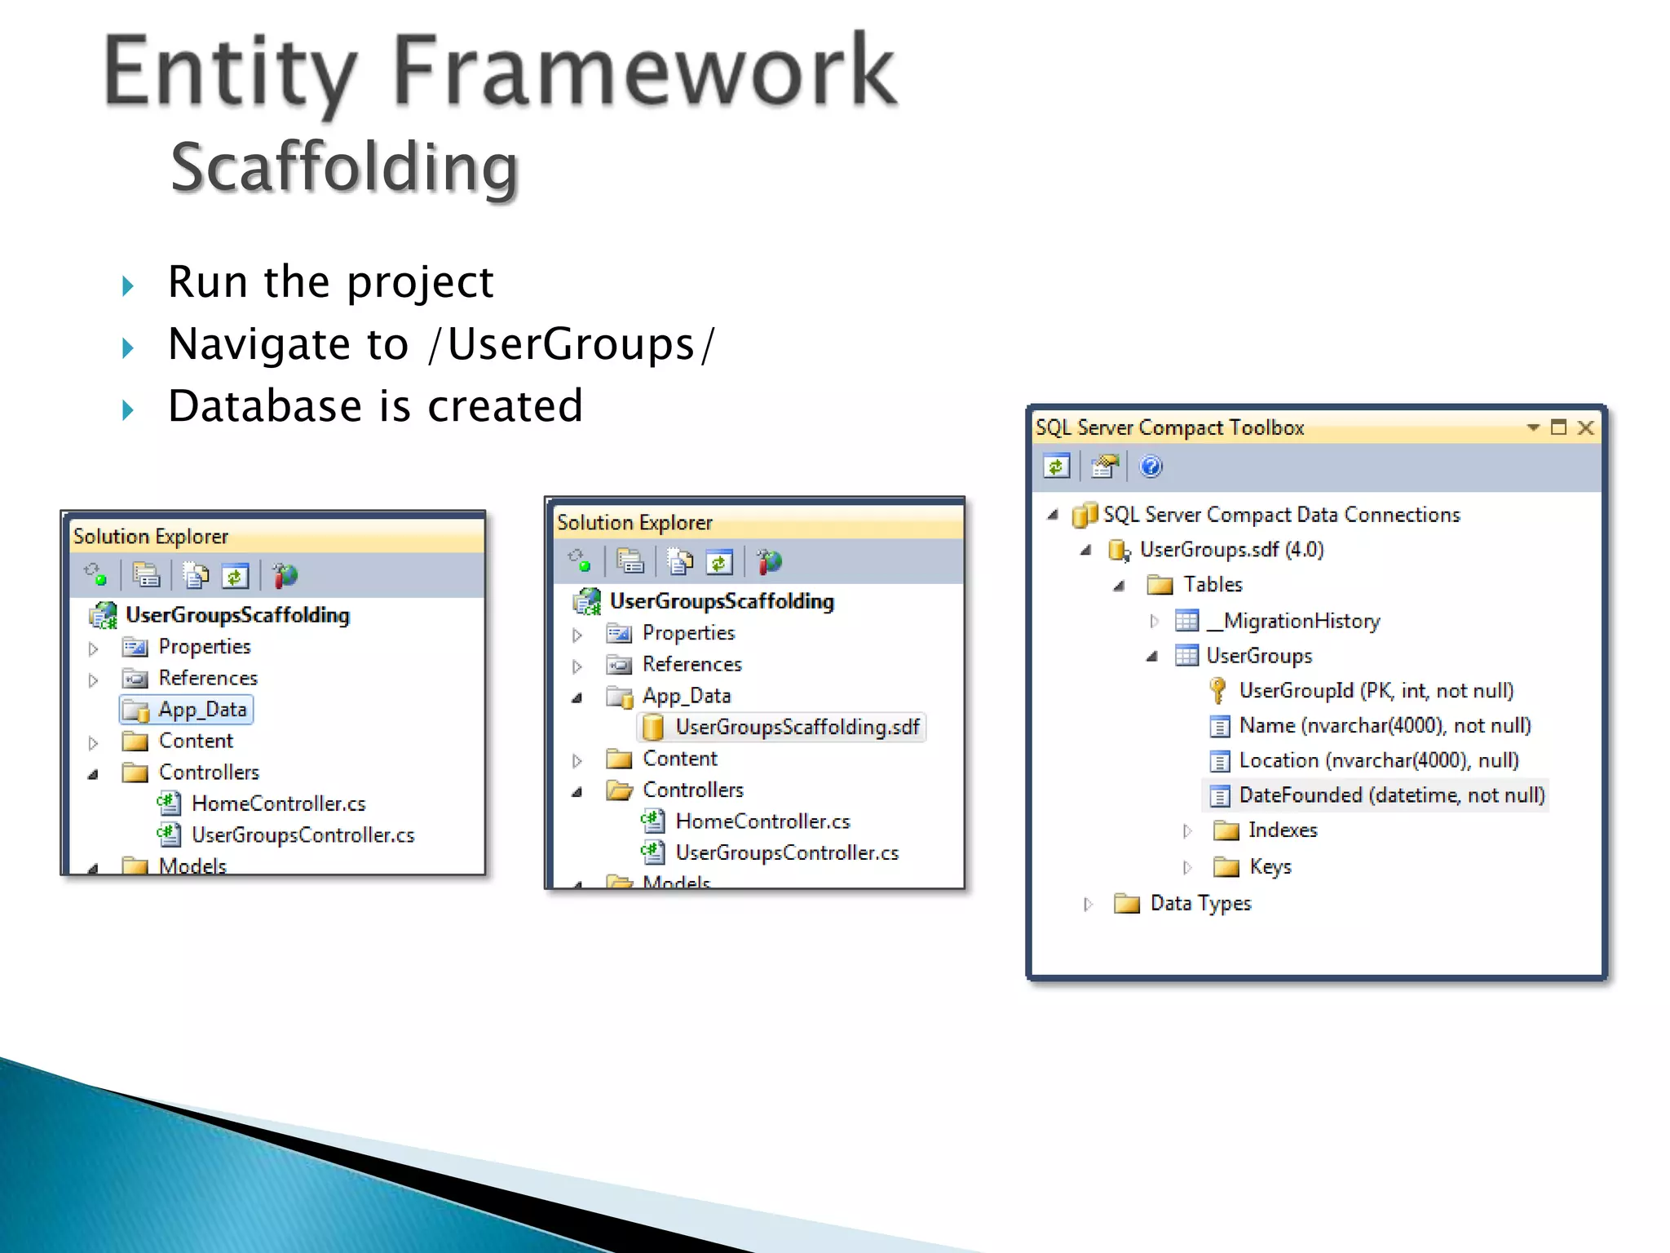Image resolution: width=1670 pixels, height=1253 pixels.
Task: Collapse the UserGroups table node
Action: click(1152, 656)
